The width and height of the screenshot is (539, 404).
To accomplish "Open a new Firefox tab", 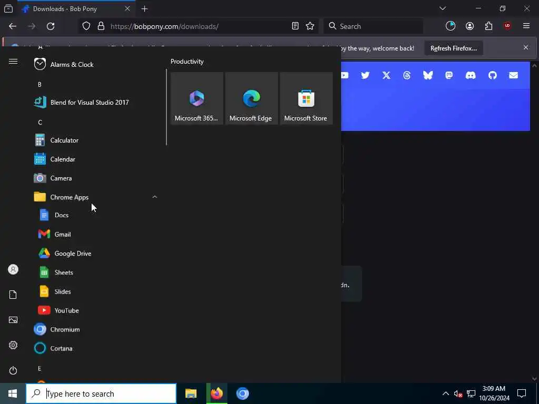I will [144, 9].
